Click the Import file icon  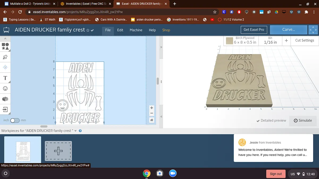pyautogui.click(x=5, y=109)
